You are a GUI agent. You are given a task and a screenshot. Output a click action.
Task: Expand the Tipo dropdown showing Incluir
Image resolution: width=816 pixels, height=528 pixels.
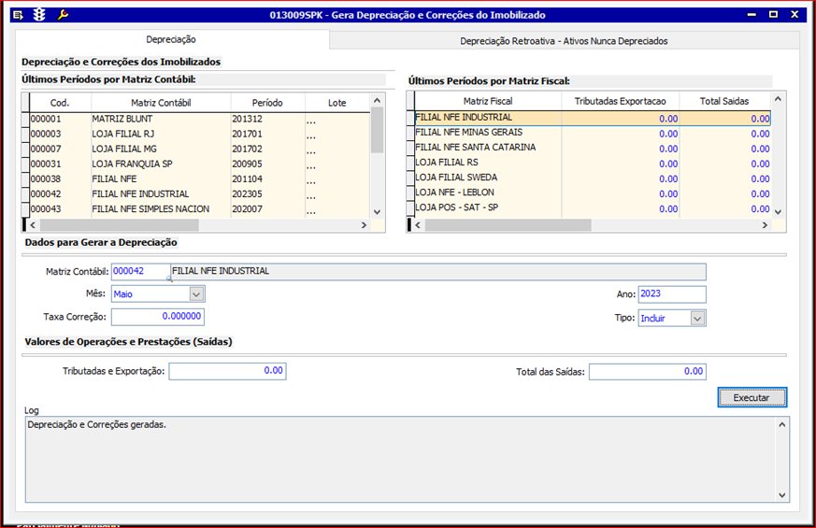(x=697, y=319)
